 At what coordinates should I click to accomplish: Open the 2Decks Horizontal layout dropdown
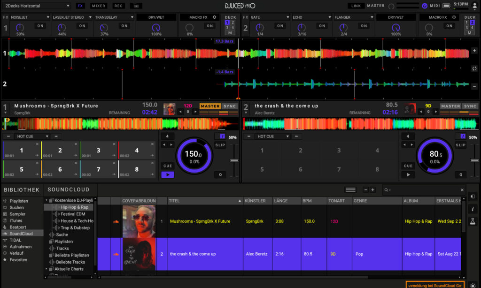coord(37,6)
